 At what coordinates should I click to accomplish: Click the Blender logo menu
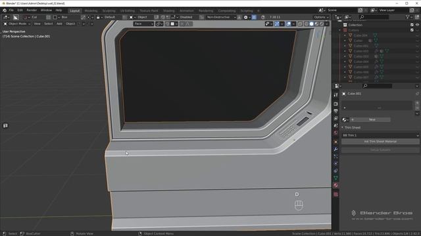tap(5, 10)
